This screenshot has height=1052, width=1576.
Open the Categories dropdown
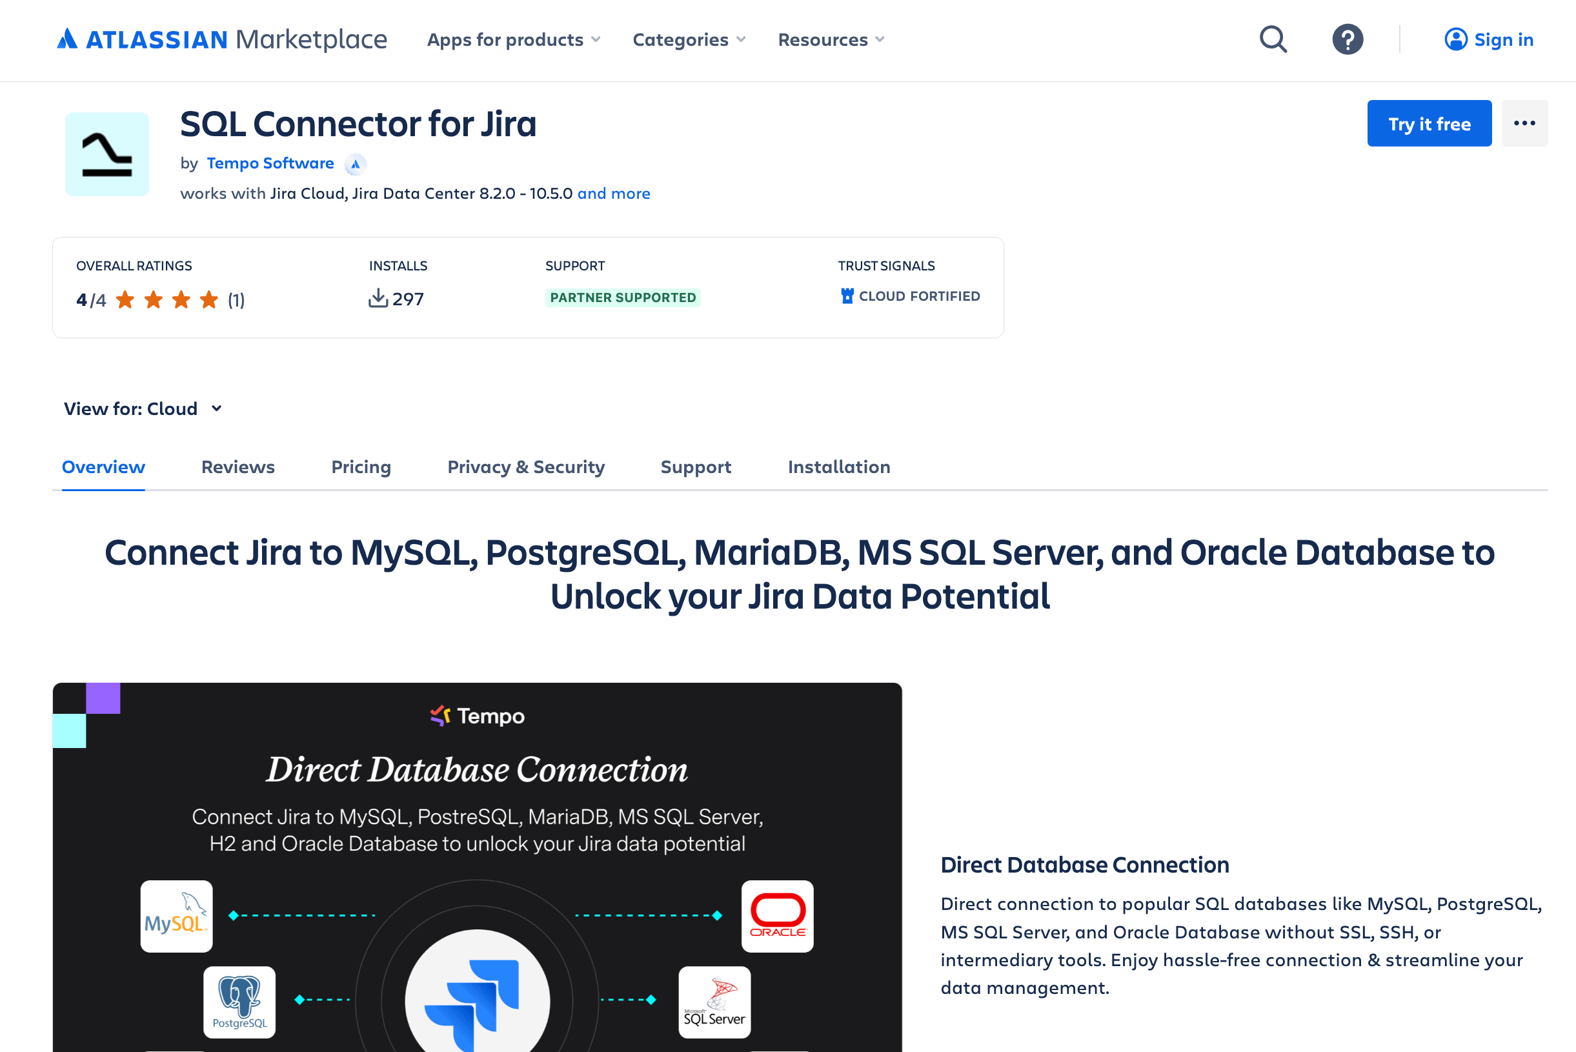pyautogui.click(x=689, y=39)
